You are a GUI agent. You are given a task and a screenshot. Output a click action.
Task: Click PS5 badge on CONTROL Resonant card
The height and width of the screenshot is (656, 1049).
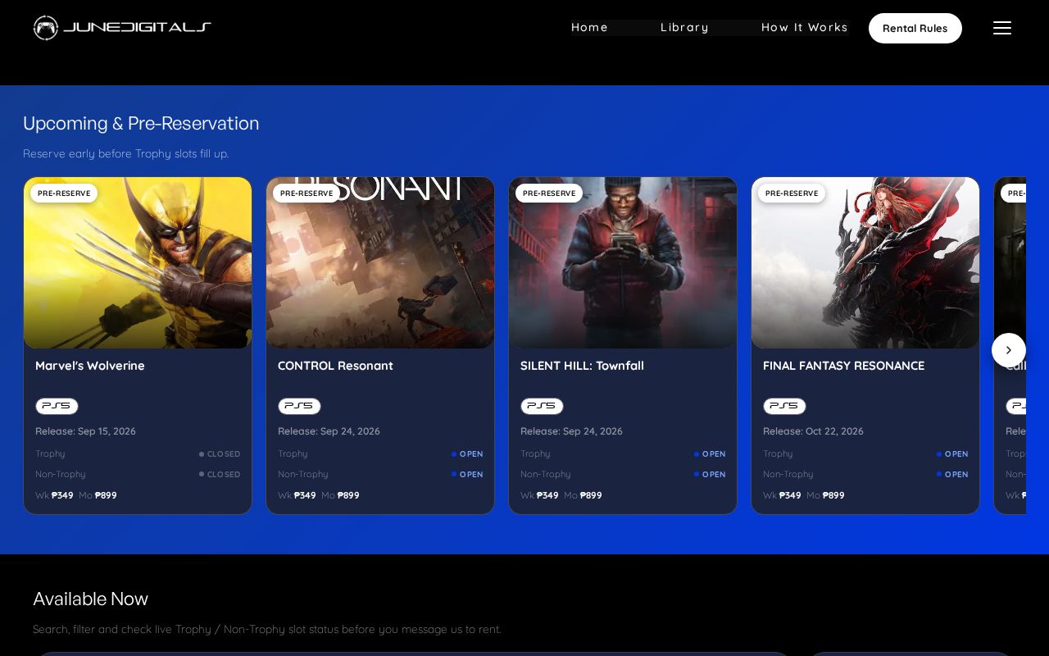[x=299, y=406]
